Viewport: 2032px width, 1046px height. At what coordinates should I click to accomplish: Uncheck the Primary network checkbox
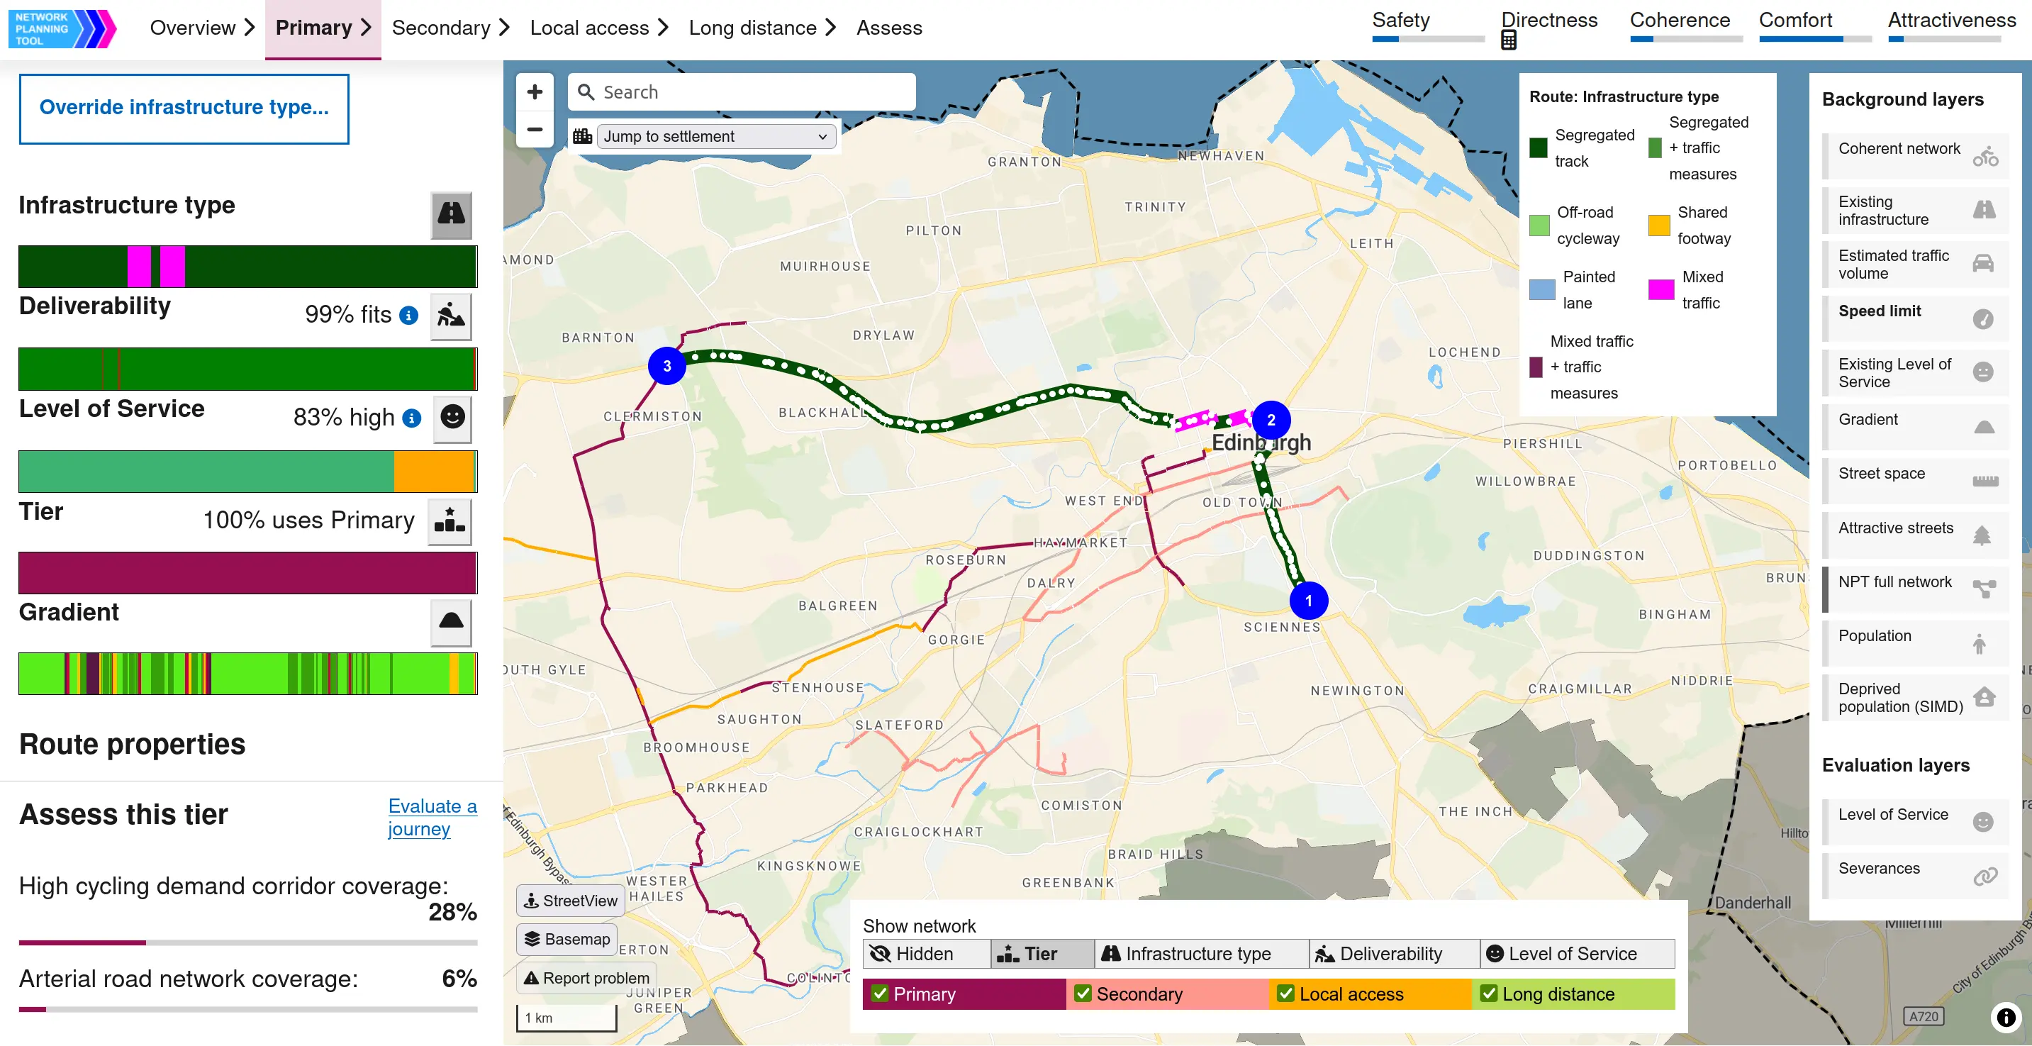[881, 993]
